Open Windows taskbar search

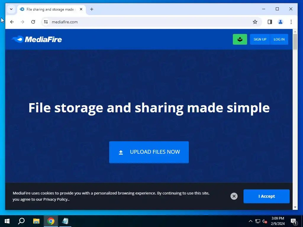click(21, 221)
